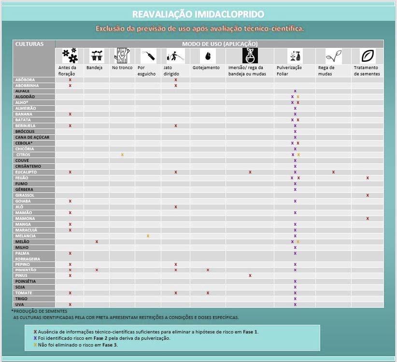
Task: Click the red X in the GIRASSOL seed treatment cell
Action: pyautogui.click(x=368, y=195)
